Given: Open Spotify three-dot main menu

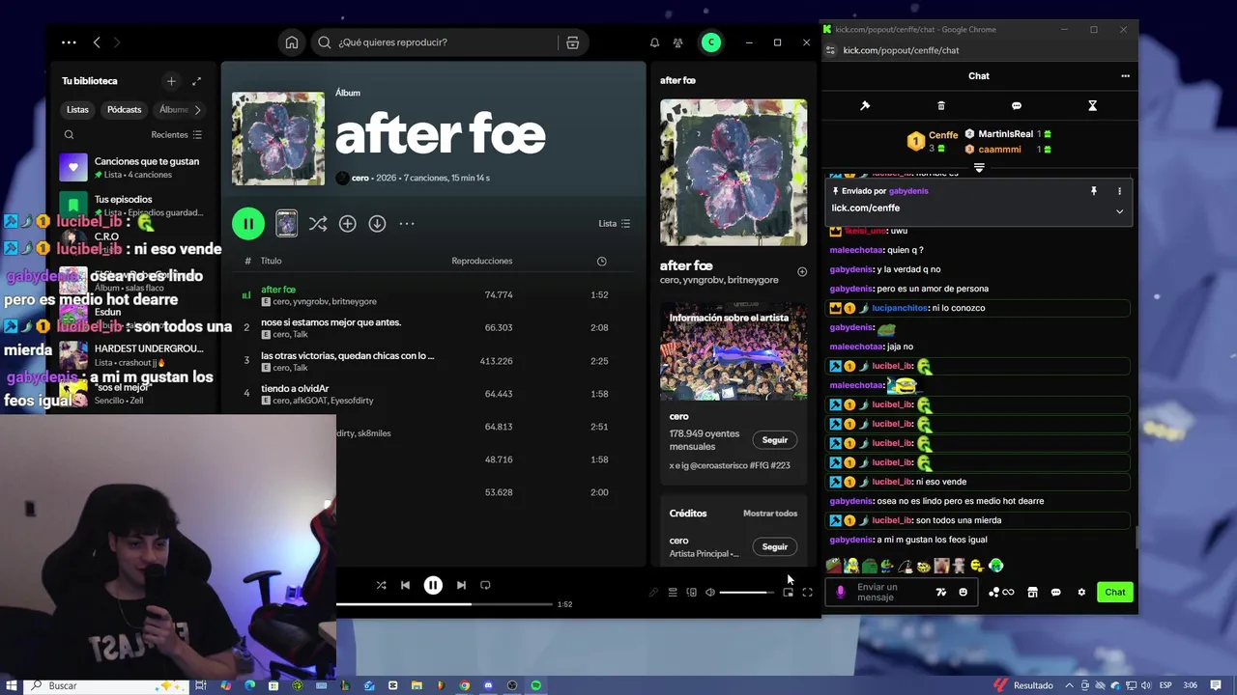Looking at the screenshot, I should tap(69, 42).
